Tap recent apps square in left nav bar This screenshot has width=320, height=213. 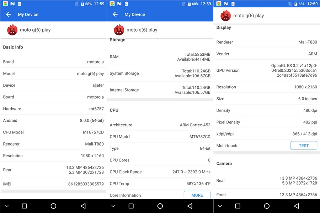point(24,206)
